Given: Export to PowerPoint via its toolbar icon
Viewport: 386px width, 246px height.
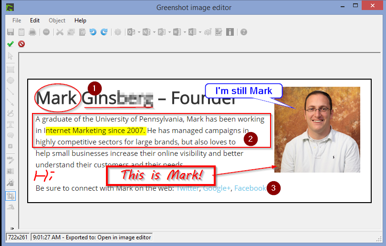Looking at the screenshot, I should point(162,32).
